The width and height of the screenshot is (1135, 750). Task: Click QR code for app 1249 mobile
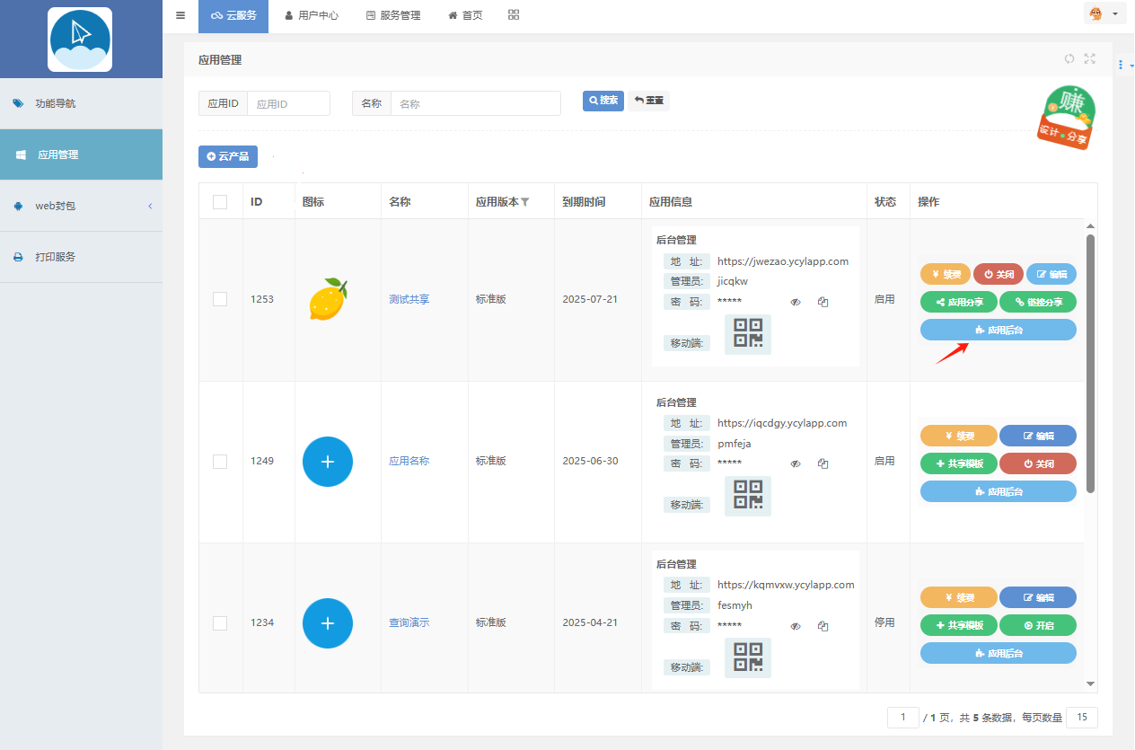[747, 496]
